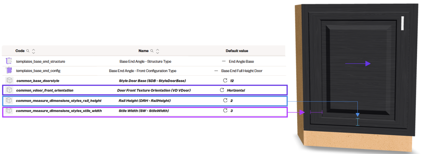This screenshot has width=421, height=154.
Task: Click templates_base_end_config purple template icon
Action: 9,71
